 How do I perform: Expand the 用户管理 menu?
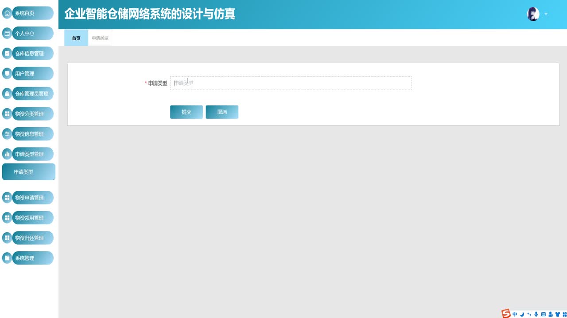click(33, 73)
